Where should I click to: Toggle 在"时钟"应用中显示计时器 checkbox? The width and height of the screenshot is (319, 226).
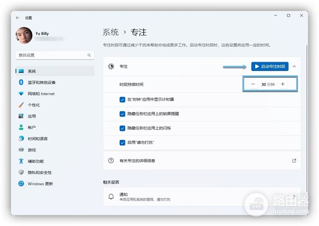click(x=123, y=99)
